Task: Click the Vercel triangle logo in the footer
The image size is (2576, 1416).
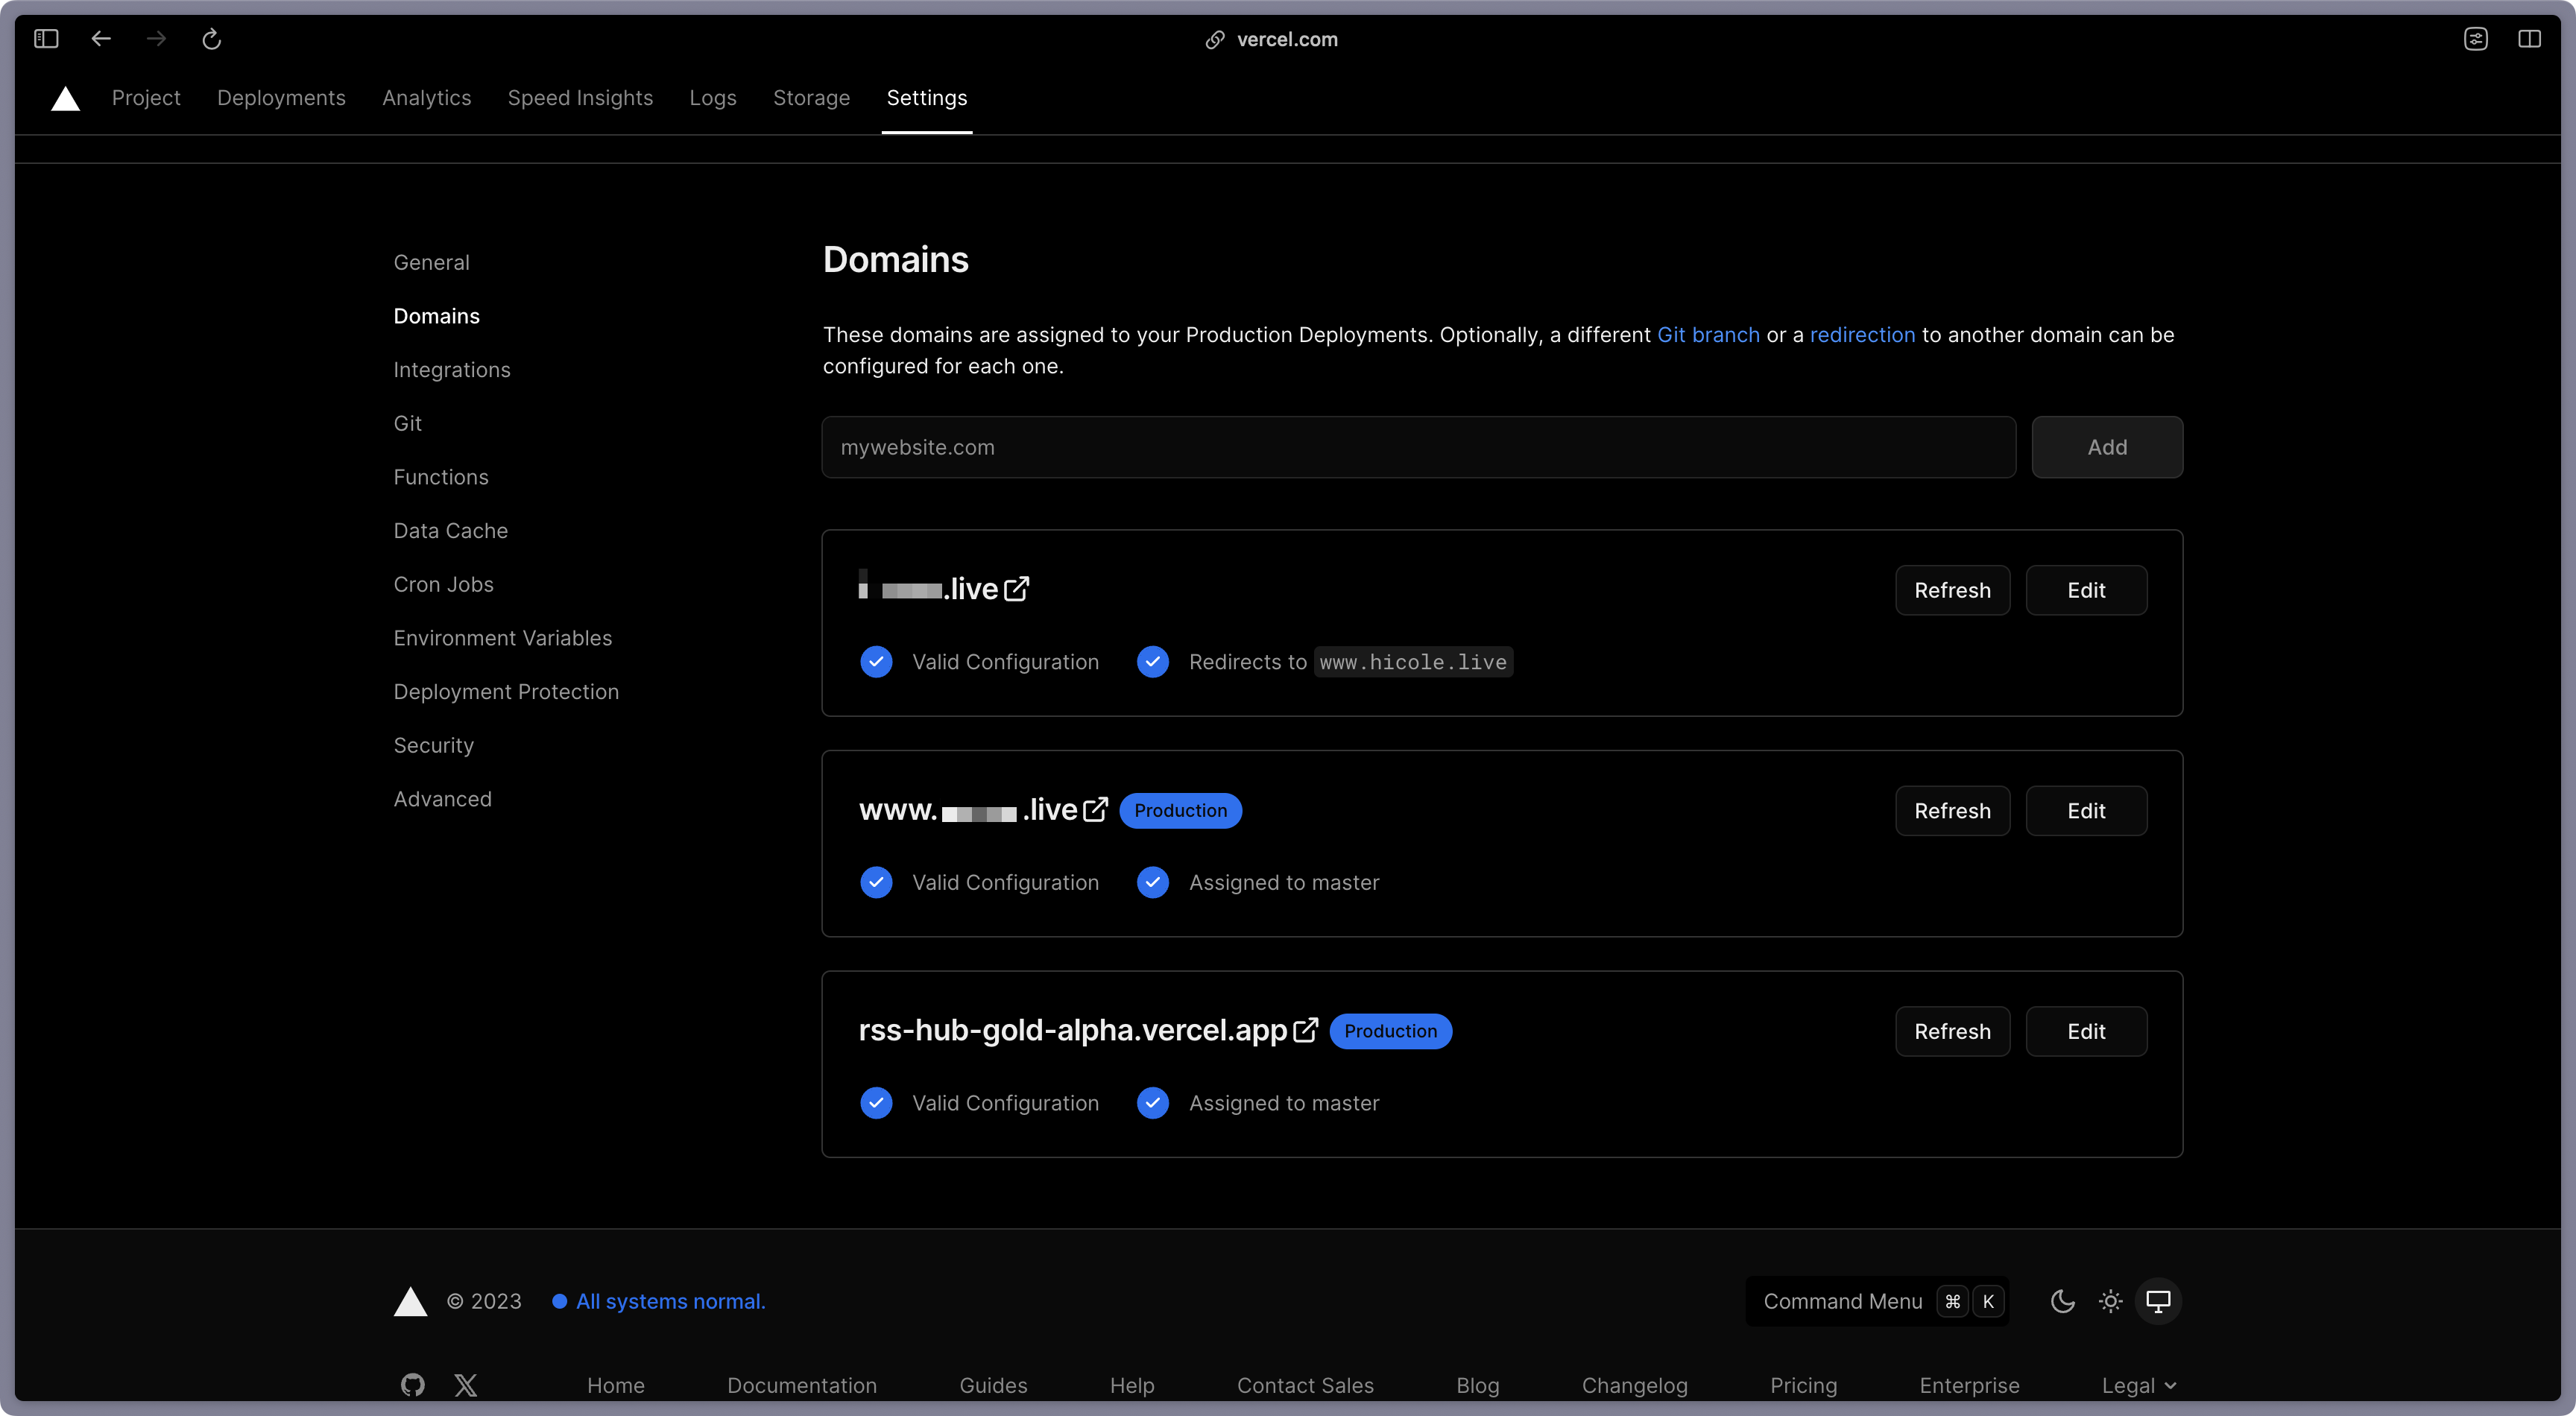Action: pyautogui.click(x=410, y=1301)
